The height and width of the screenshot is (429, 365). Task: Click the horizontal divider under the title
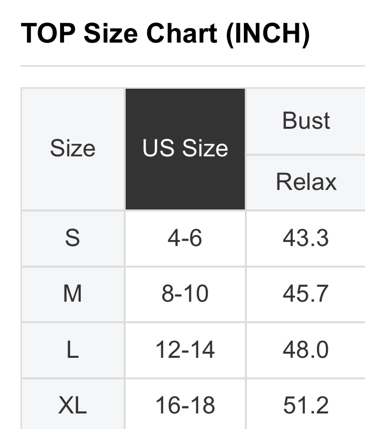coord(193,66)
